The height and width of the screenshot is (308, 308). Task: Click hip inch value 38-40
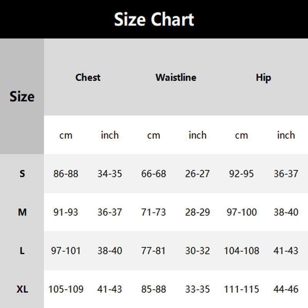tap(286, 212)
